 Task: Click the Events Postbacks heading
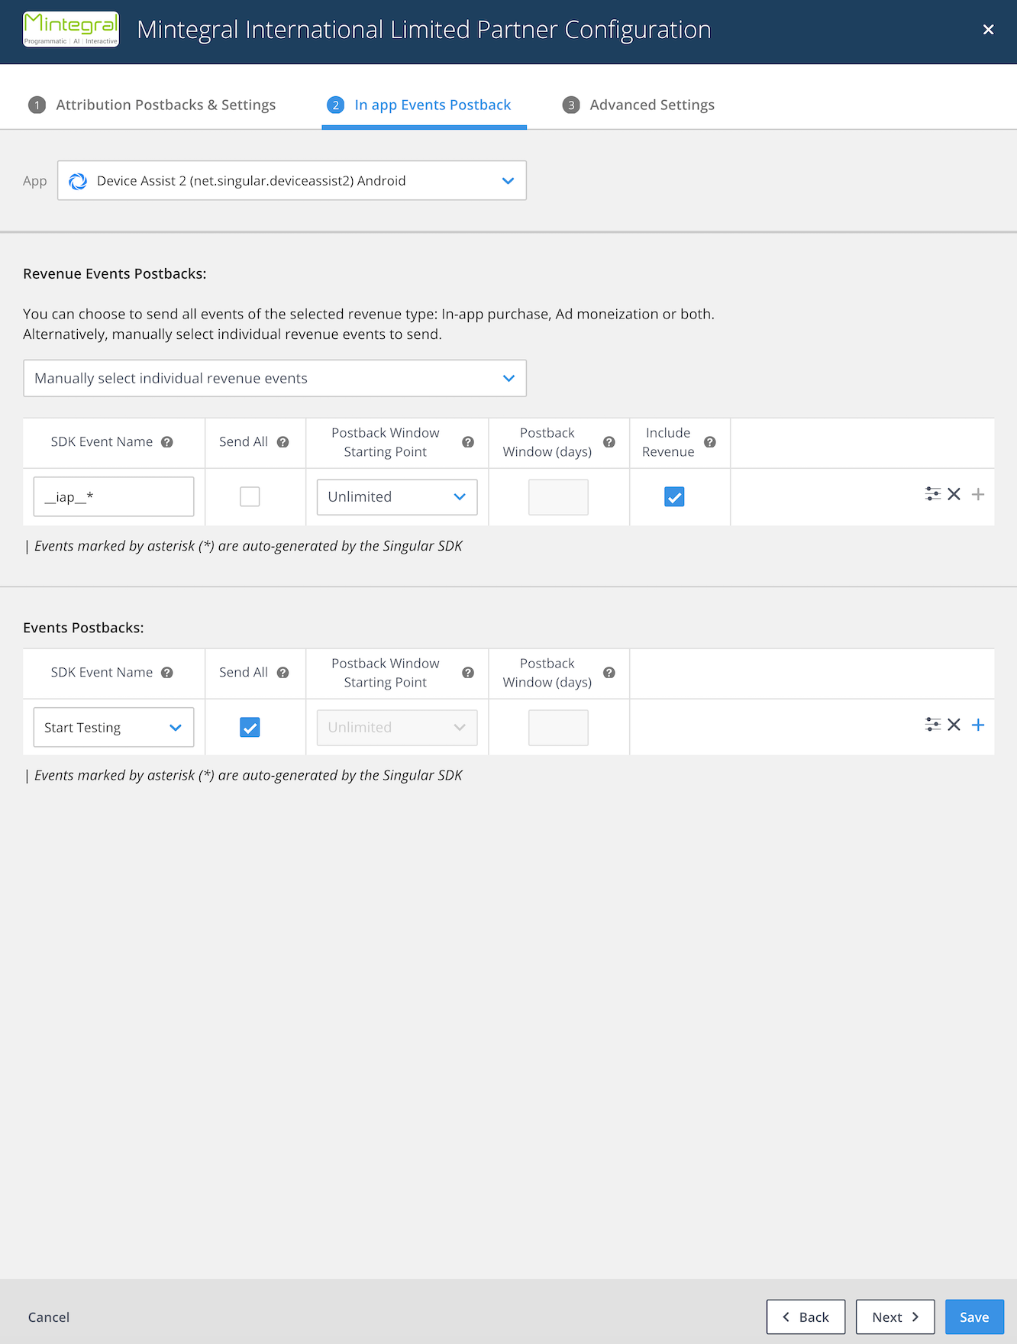point(83,628)
